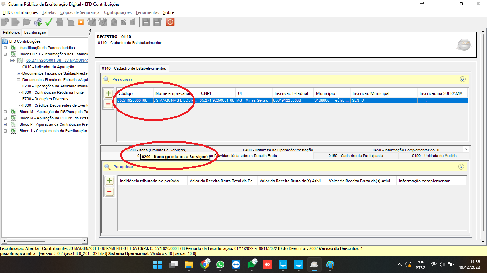Open the 0150 - Cadastro de Participante tab
This screenshot has height=273, width=487.
click(355, 156)
